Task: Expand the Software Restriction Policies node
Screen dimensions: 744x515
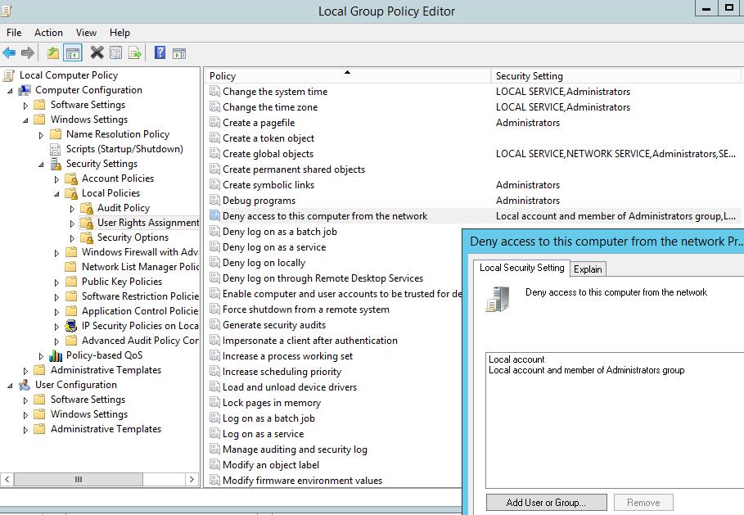Action: (57, 297)
